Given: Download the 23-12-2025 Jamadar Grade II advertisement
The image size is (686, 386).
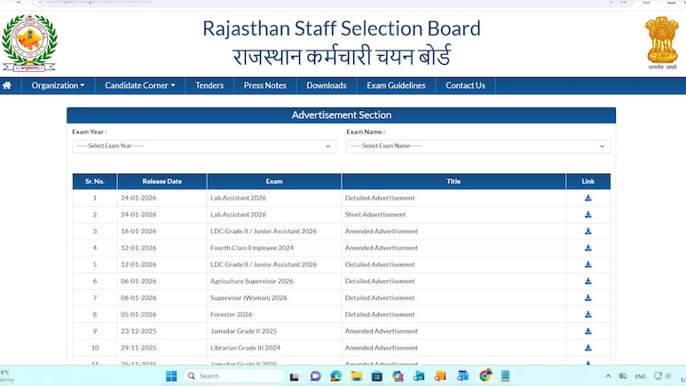Looking at the screenshot, I should pos(588,331).
